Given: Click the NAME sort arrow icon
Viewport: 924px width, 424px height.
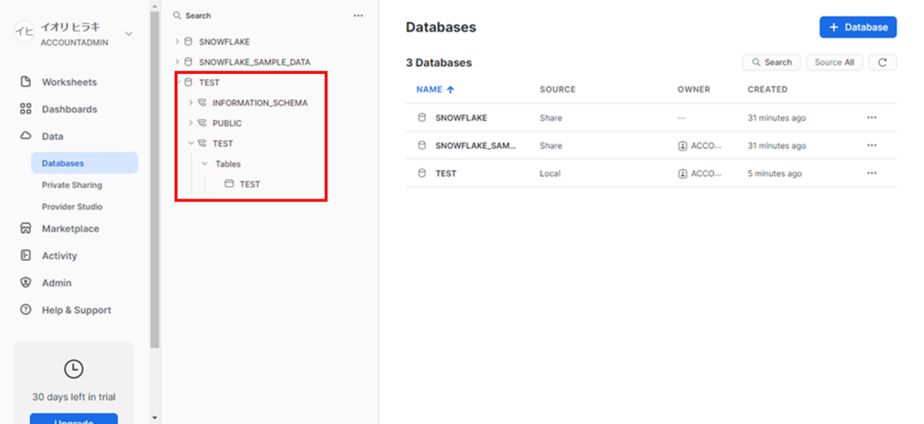Looking at the screenshot, I should (450, 89).
